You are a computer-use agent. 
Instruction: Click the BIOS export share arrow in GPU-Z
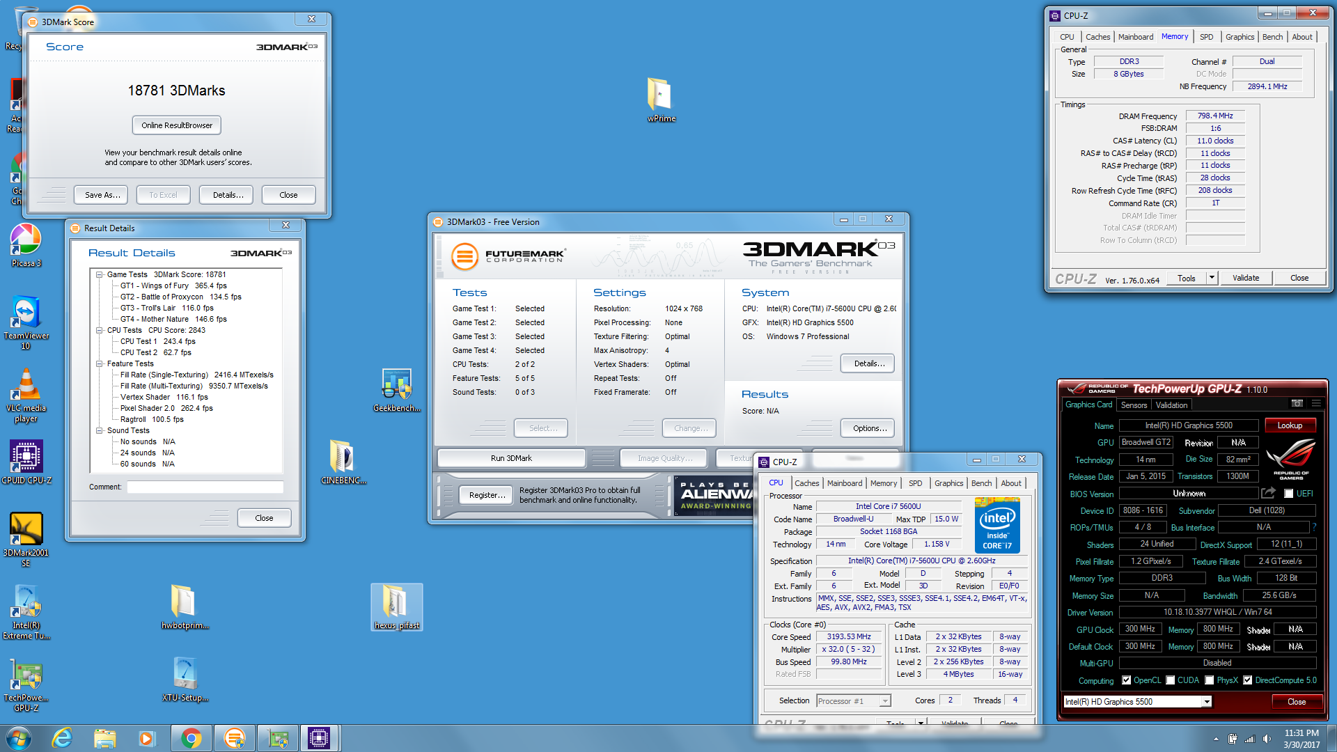1269,493
